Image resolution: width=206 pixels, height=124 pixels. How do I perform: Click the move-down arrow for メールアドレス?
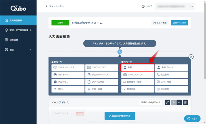(179, 102)
